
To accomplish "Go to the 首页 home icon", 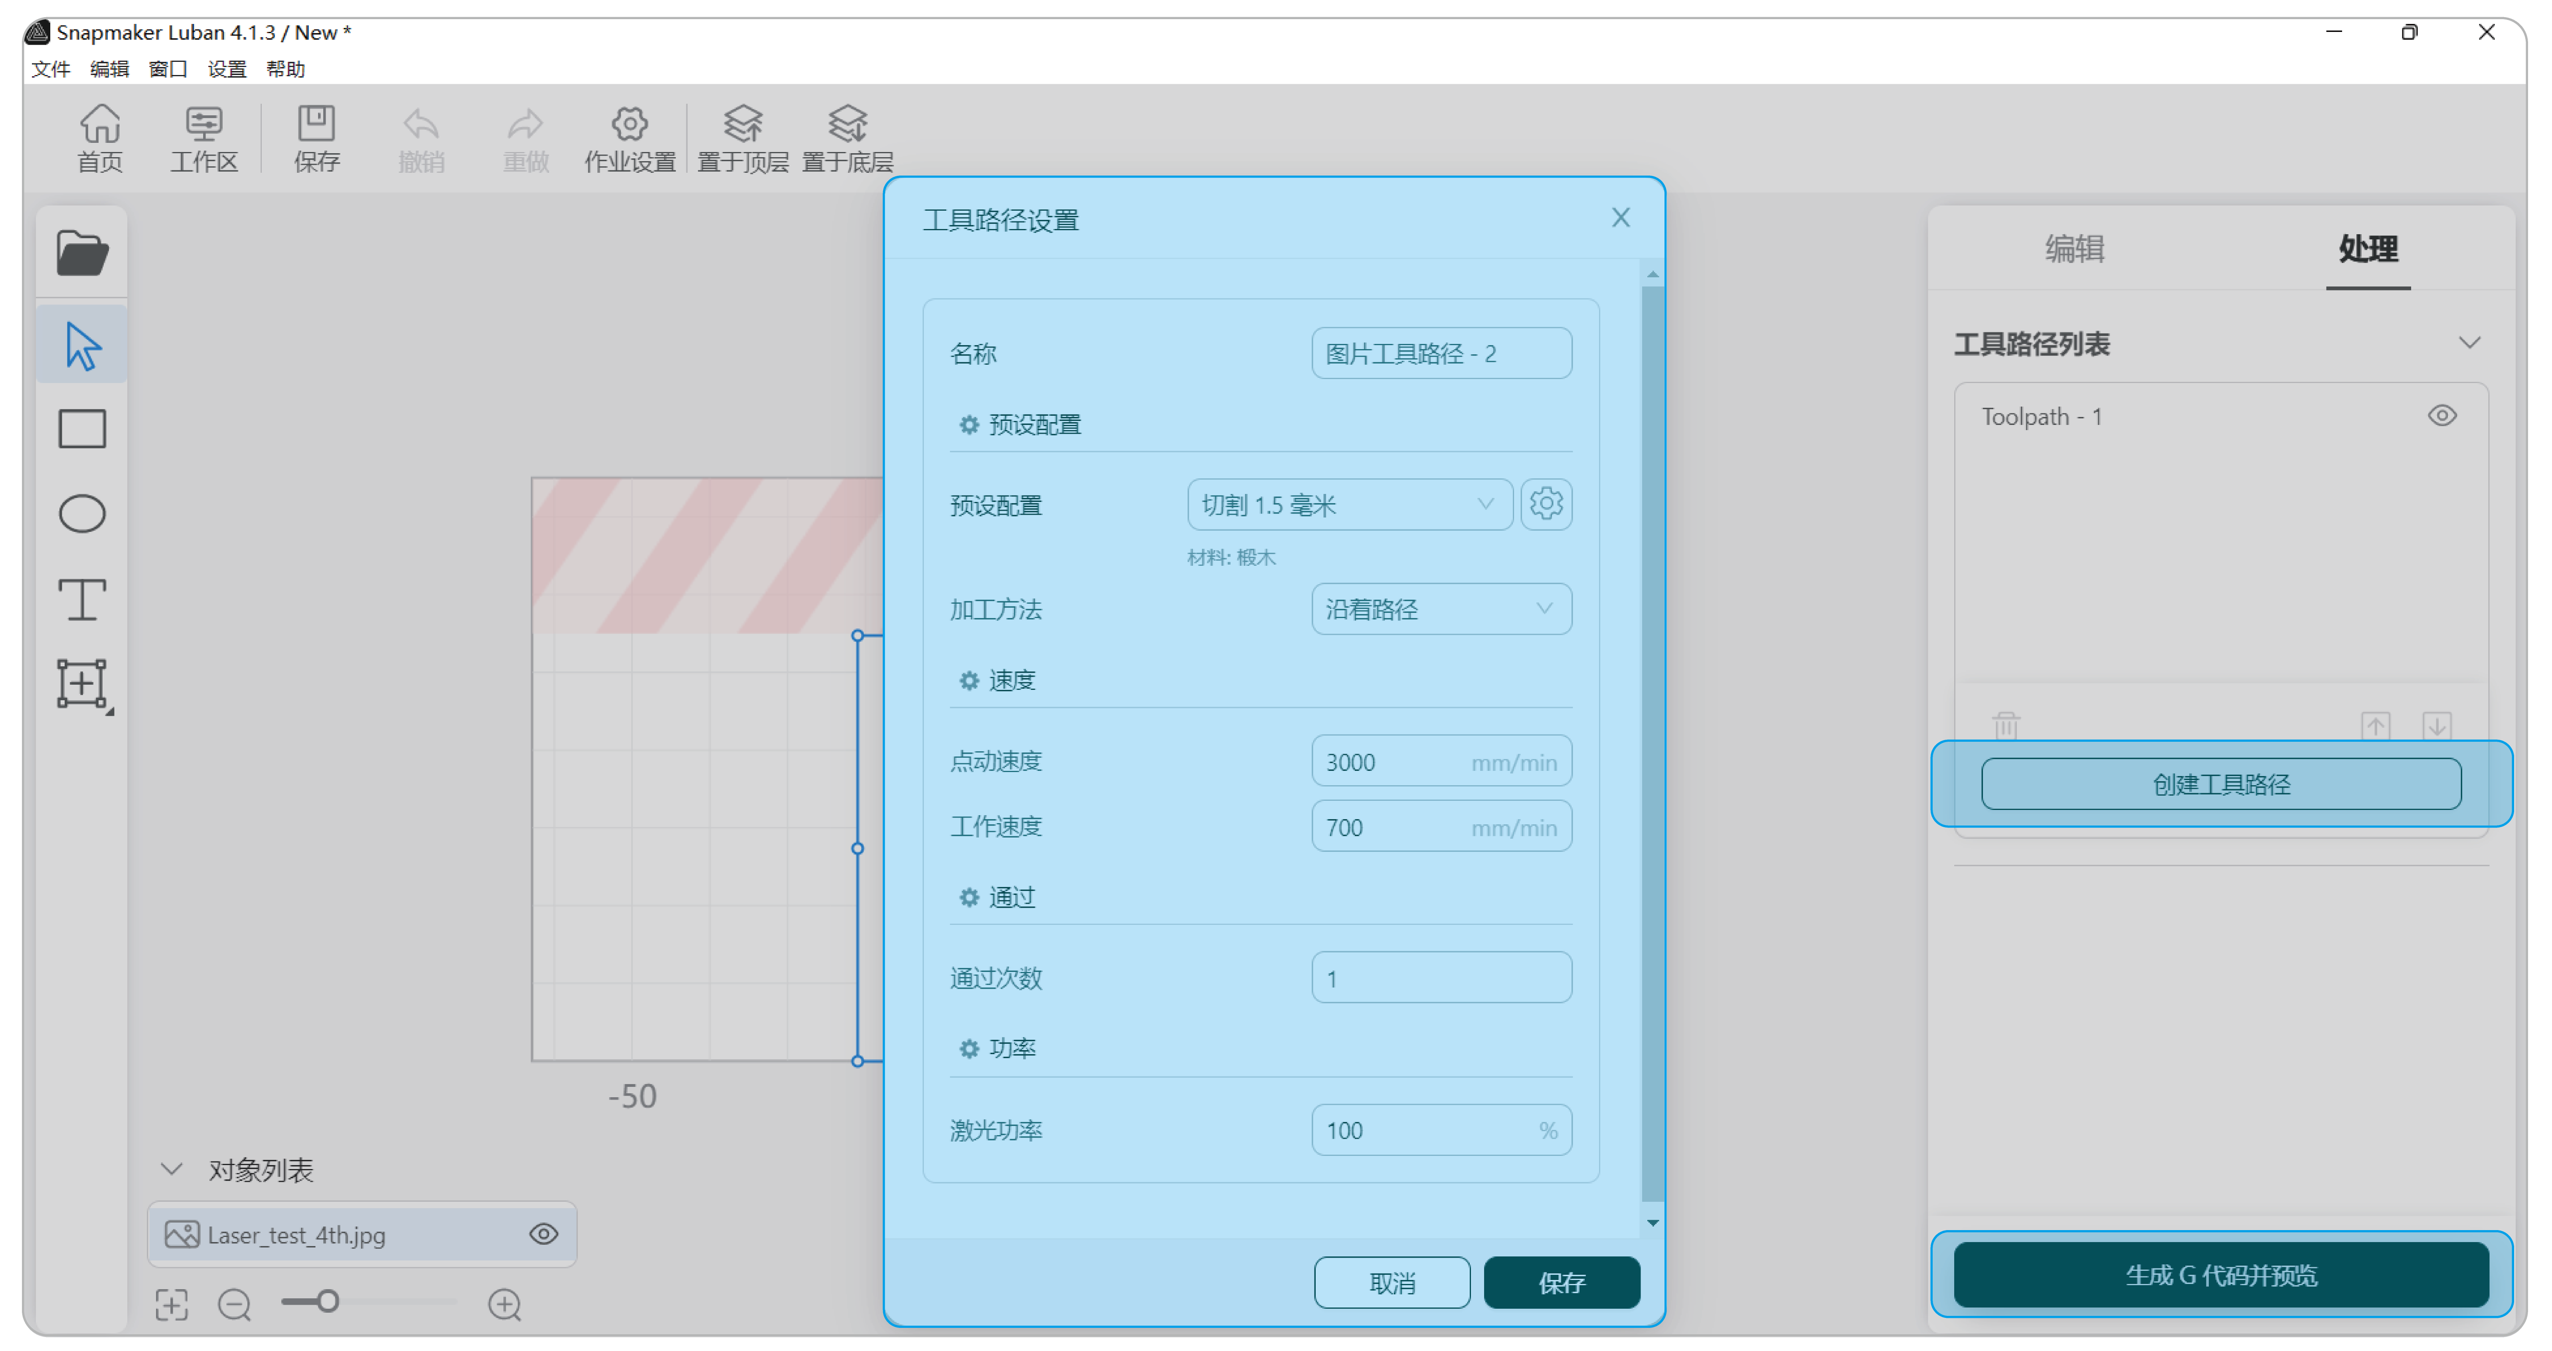I will click(100, 139).
